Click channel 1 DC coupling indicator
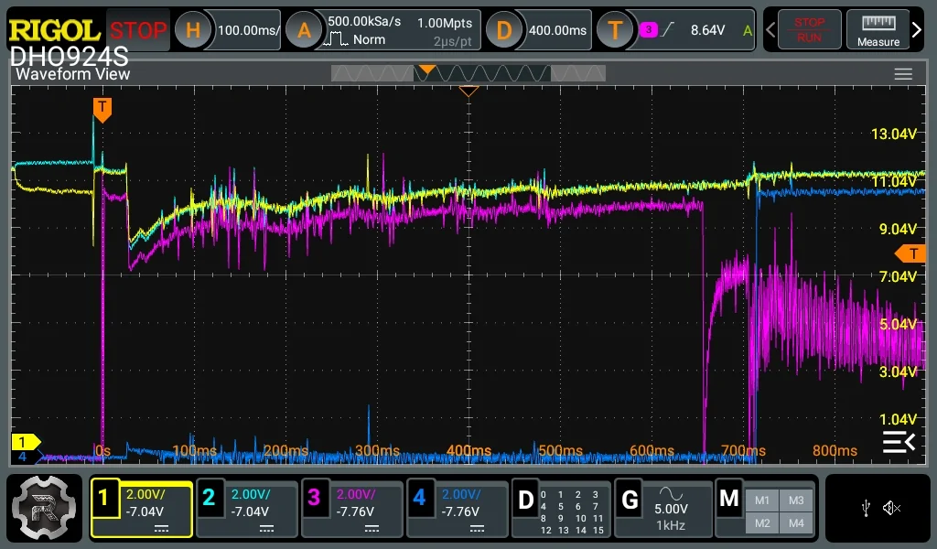 161,529
